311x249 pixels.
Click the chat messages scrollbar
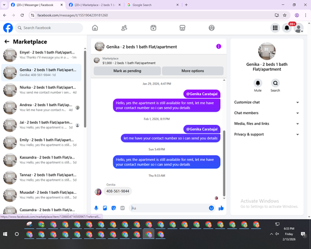coord(224,163)
